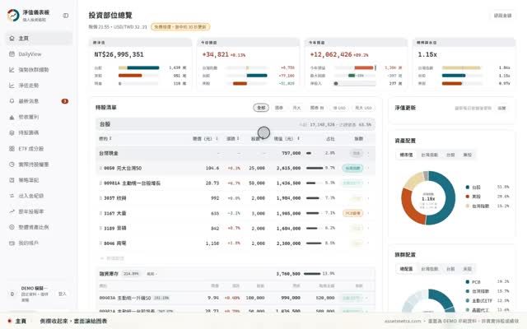Click the circle icon beside 整體資產比例

[x=12, y=227]
